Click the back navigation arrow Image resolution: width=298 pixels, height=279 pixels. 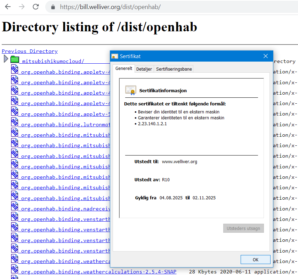point(7,7)
